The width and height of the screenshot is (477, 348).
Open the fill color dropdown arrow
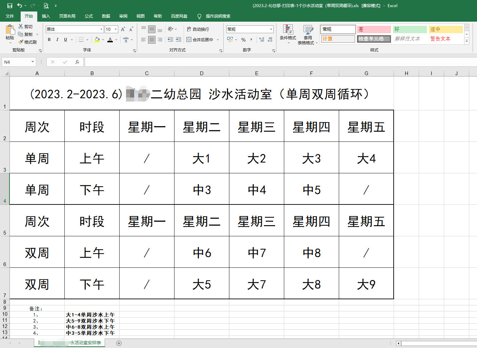click(x=103, y=40)
